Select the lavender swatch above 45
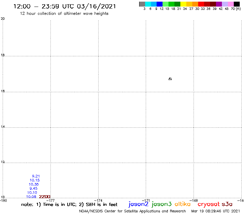244x214 pixels. click(225, 4)
